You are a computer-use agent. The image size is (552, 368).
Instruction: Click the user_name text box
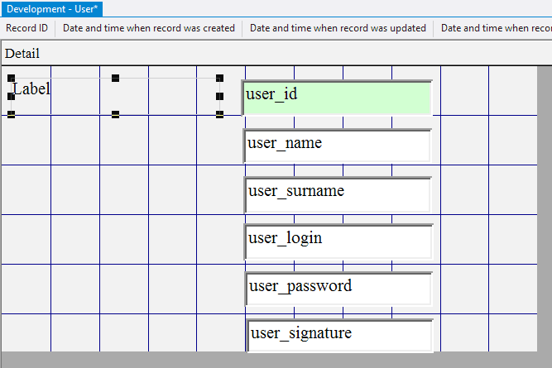pos(338,146)
